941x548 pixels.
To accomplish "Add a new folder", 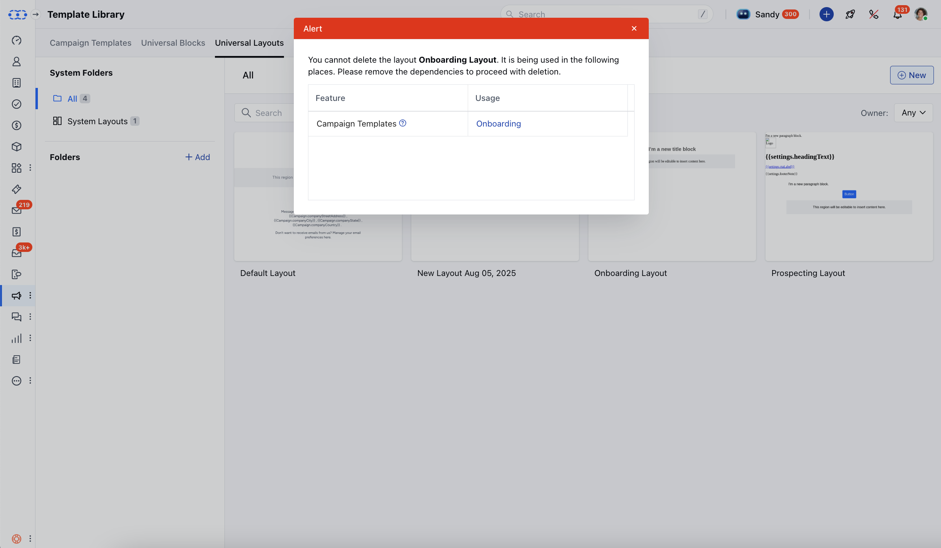I will click(x=198, y=157).
